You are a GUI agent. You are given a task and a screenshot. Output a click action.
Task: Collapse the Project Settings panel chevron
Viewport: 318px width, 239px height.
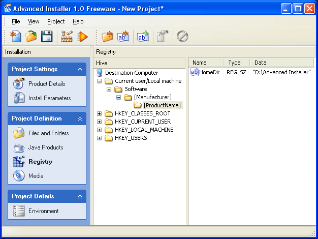click(80, 70)
